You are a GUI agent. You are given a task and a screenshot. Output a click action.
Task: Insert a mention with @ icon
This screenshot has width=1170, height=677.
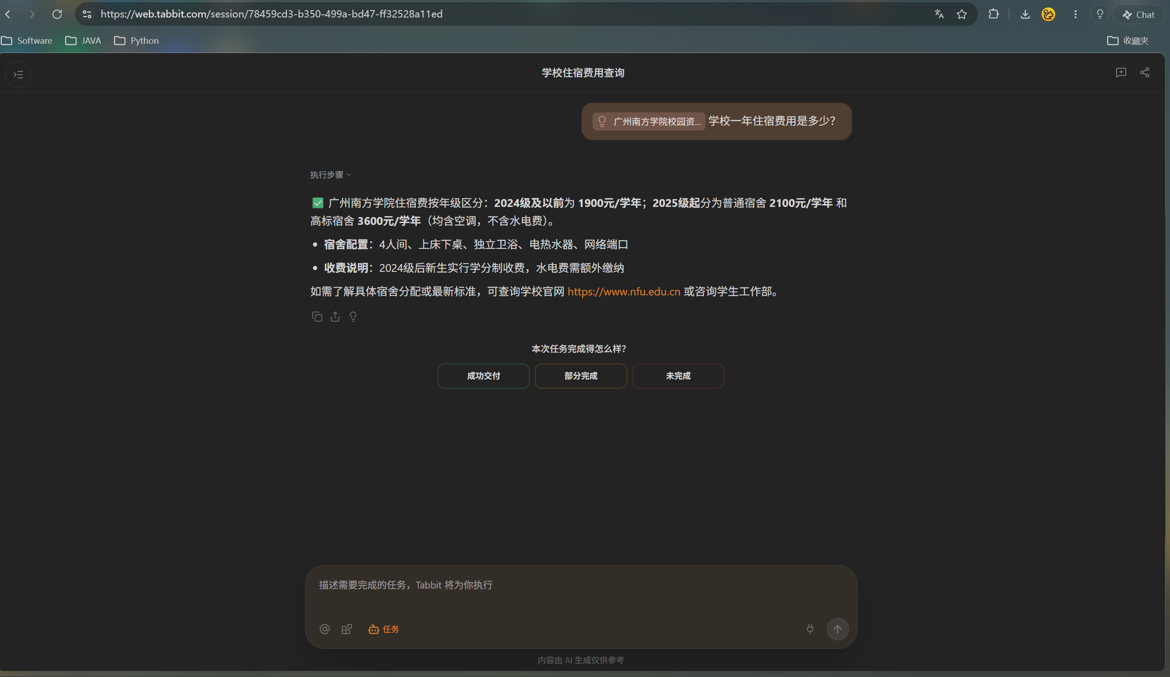(x=325, y=629)
